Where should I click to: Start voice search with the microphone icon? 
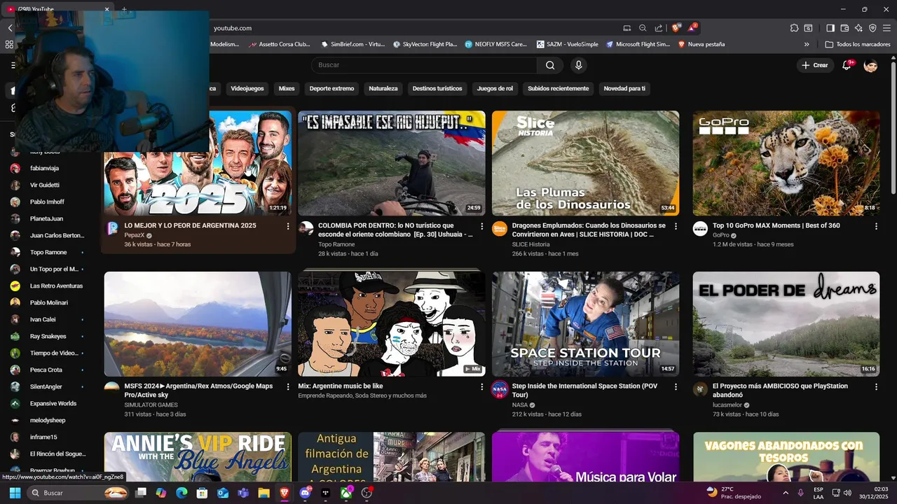[578, 65]
